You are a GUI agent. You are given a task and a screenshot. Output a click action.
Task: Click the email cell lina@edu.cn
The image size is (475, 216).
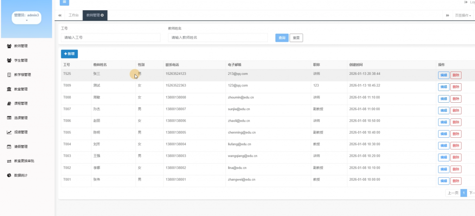click(237, 168)
